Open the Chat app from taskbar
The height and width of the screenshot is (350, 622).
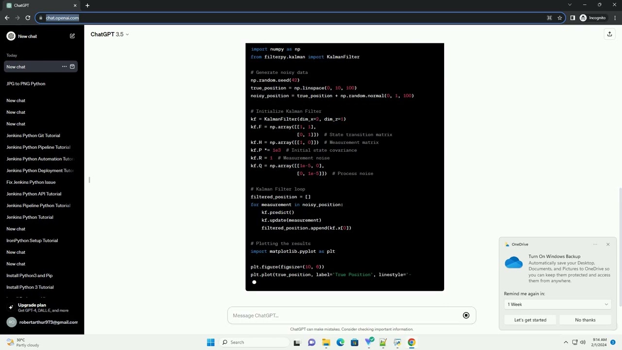tap(311, 342)
